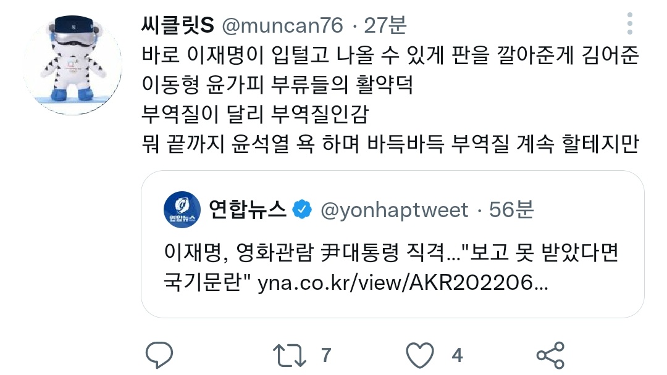Visit @muncan76 handle
Viewport: 667px width, 375px height.
click(x=282, y=25)
